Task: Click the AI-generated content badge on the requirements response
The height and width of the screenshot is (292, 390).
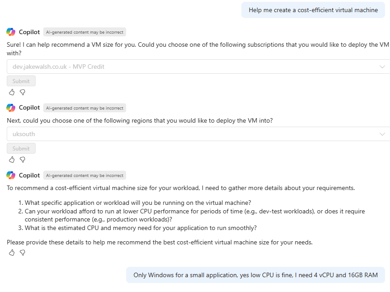Action: click(85, 176)
